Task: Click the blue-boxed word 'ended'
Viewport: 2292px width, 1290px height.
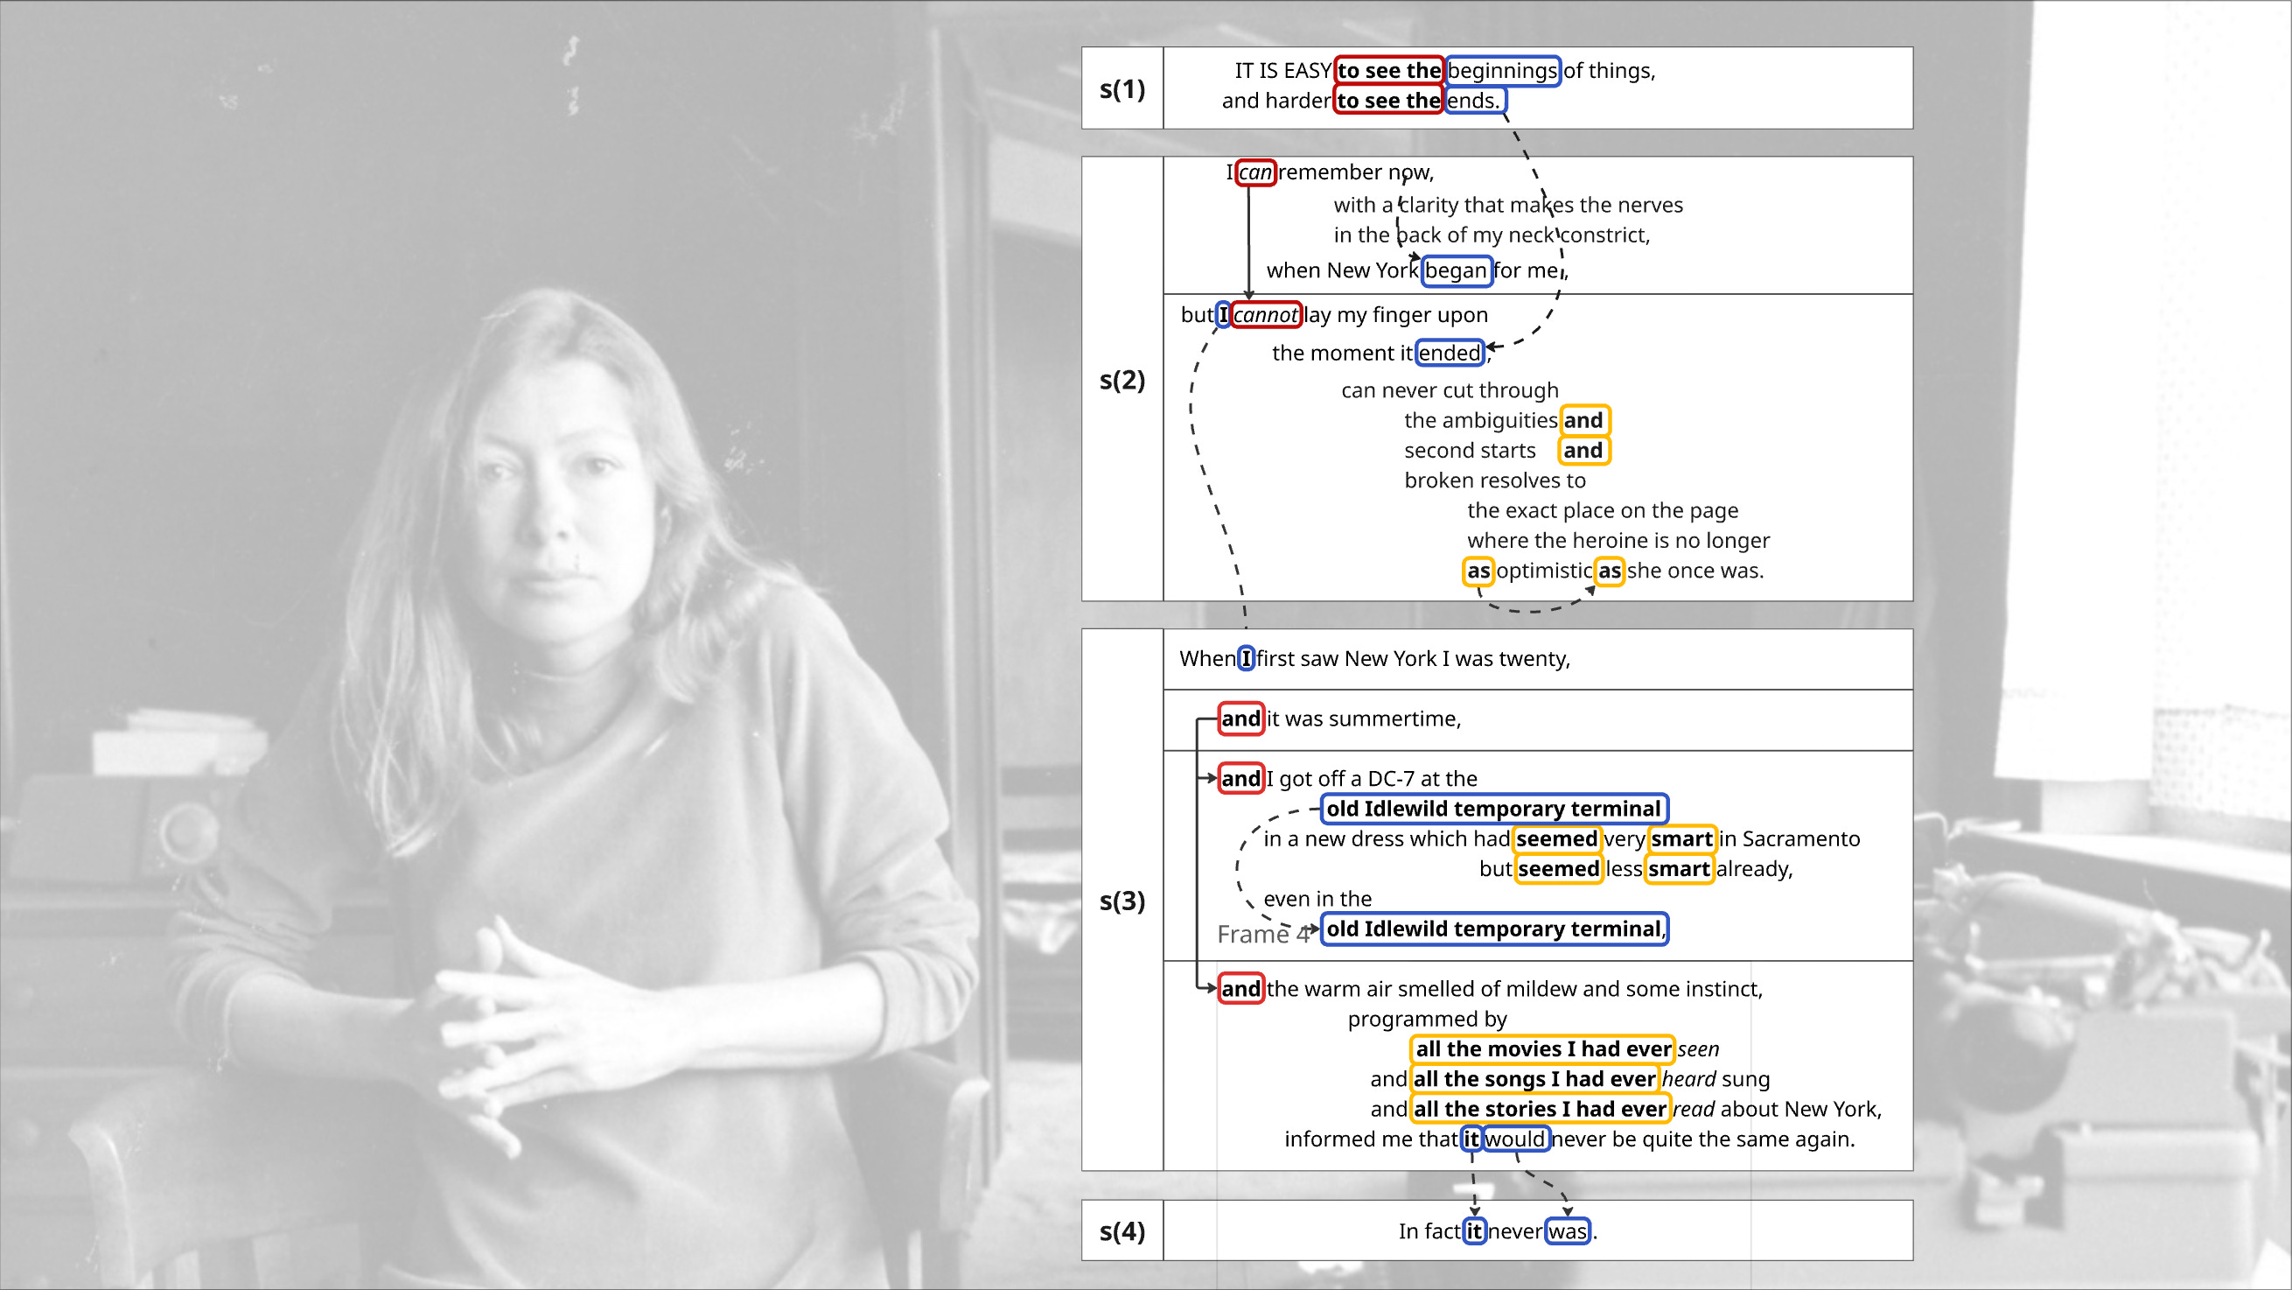Action: [1450, 354]
